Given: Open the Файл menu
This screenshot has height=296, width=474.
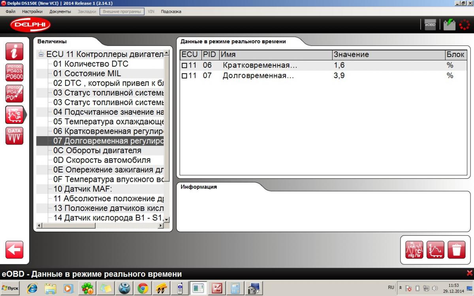Looking at the screenshot, I should 11,11.
